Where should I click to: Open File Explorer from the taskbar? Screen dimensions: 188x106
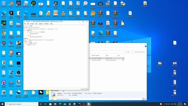[x=55, y=104]
